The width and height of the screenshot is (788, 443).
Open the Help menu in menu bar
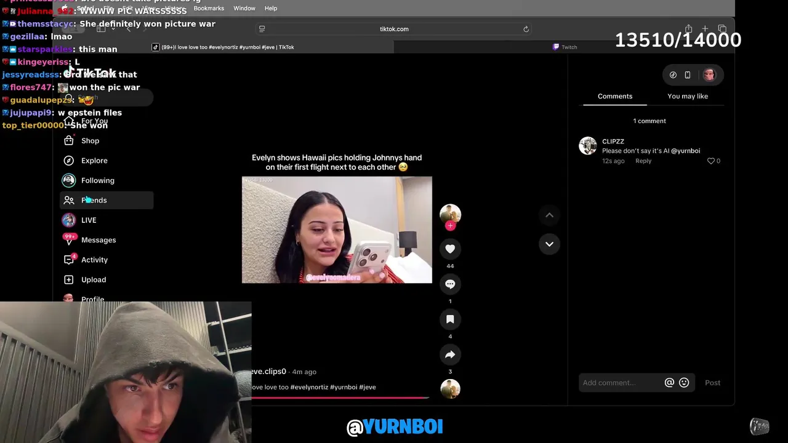[x=271, y=8]
